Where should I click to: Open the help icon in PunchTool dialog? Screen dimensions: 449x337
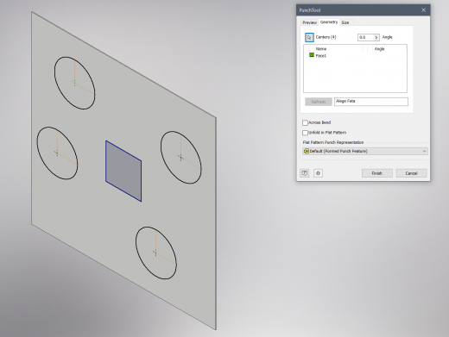304,173
